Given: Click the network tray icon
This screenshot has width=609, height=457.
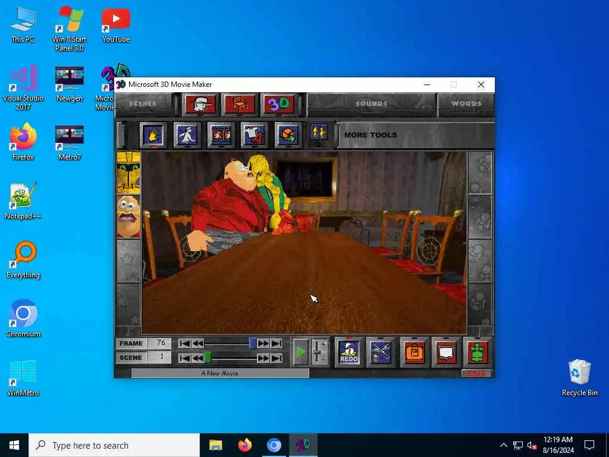Looking at the screenshot, I should [518, 445].
